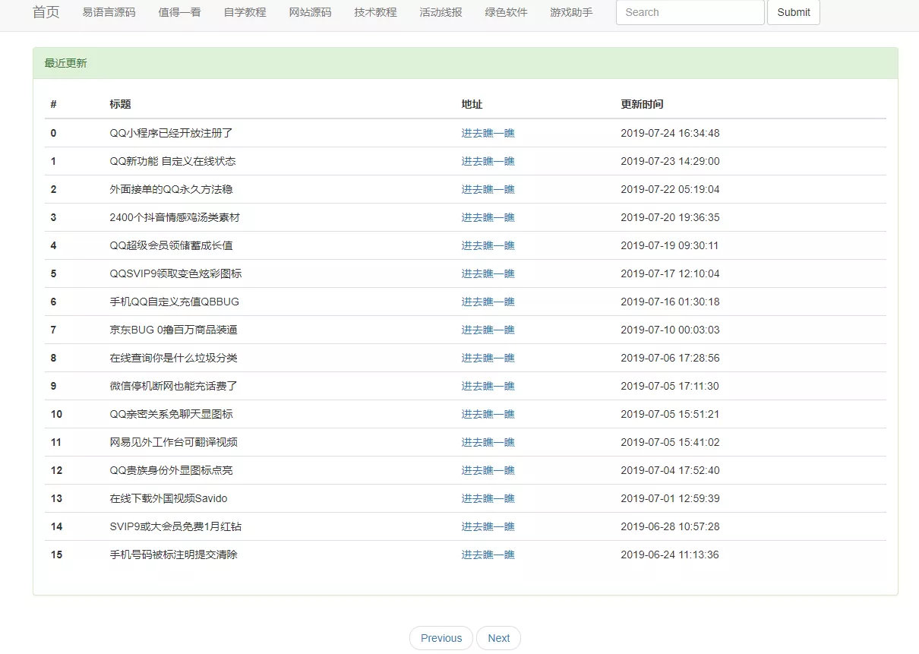The image size is (919, 654).
Task: Click timestamp 2019-07-22 05:19:04
Action: 670,189
